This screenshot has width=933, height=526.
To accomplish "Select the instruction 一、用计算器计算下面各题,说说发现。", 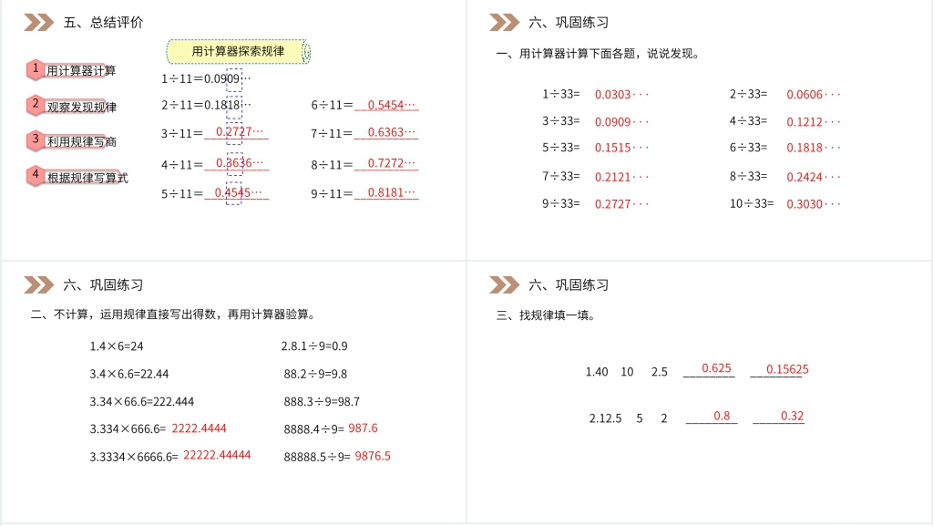I will coord(599,54).
